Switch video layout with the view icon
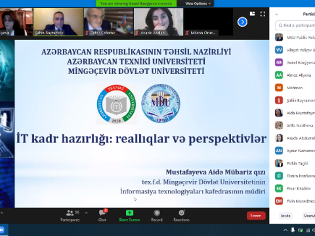The image size is (315, 236). tap(252, 14)
